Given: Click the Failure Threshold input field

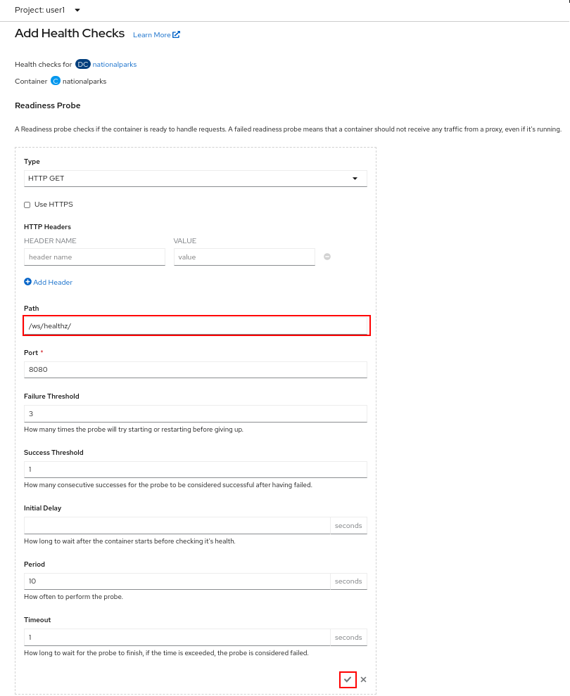Looking at the screenshot, I should pos(195,413).
